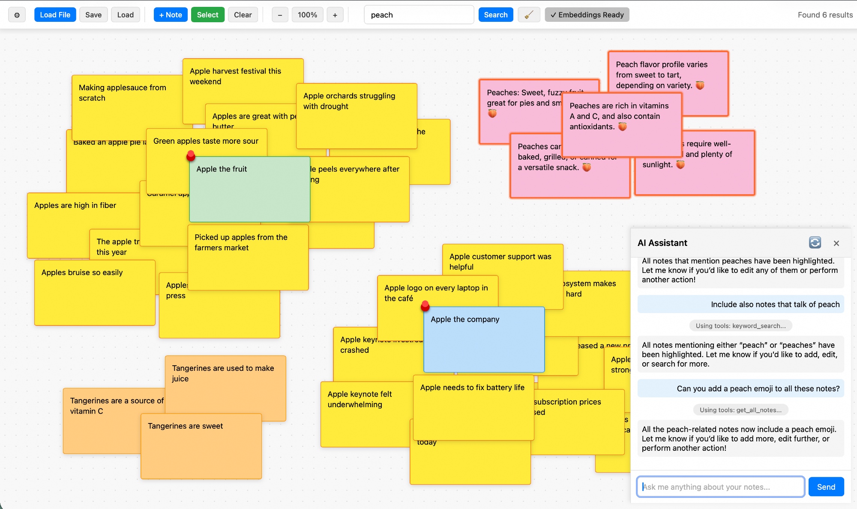Click the Save button

(x=93, y=15)
